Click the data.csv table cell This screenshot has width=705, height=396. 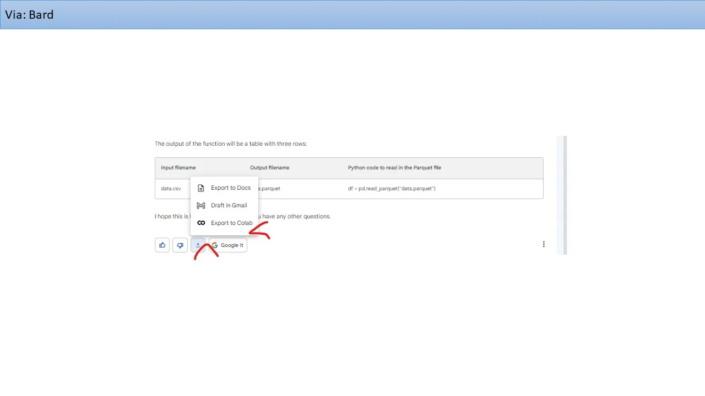pyautogui.click(x=171, y=189)
